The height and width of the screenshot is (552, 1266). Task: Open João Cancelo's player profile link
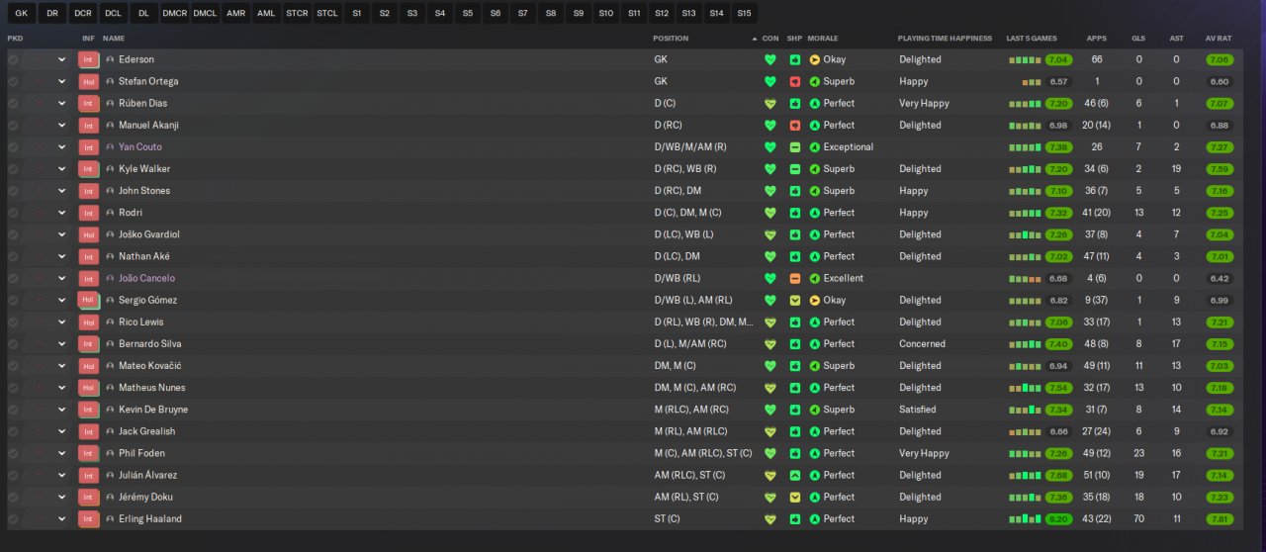click(x=146, y=278)
